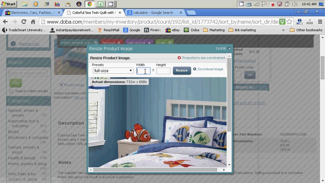Open Action Center flag tray icon
Viewport: 325px width, 183px height.
(264, 4)
